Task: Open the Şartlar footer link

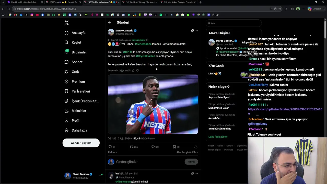Action: [x=211, y=146]
